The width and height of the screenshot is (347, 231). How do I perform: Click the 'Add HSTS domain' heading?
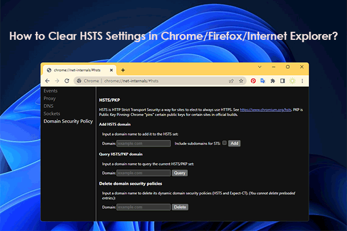point(115,125)
